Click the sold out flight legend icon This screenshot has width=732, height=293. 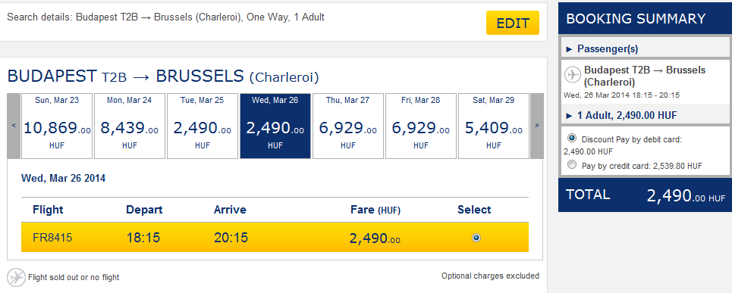point(17,277)
